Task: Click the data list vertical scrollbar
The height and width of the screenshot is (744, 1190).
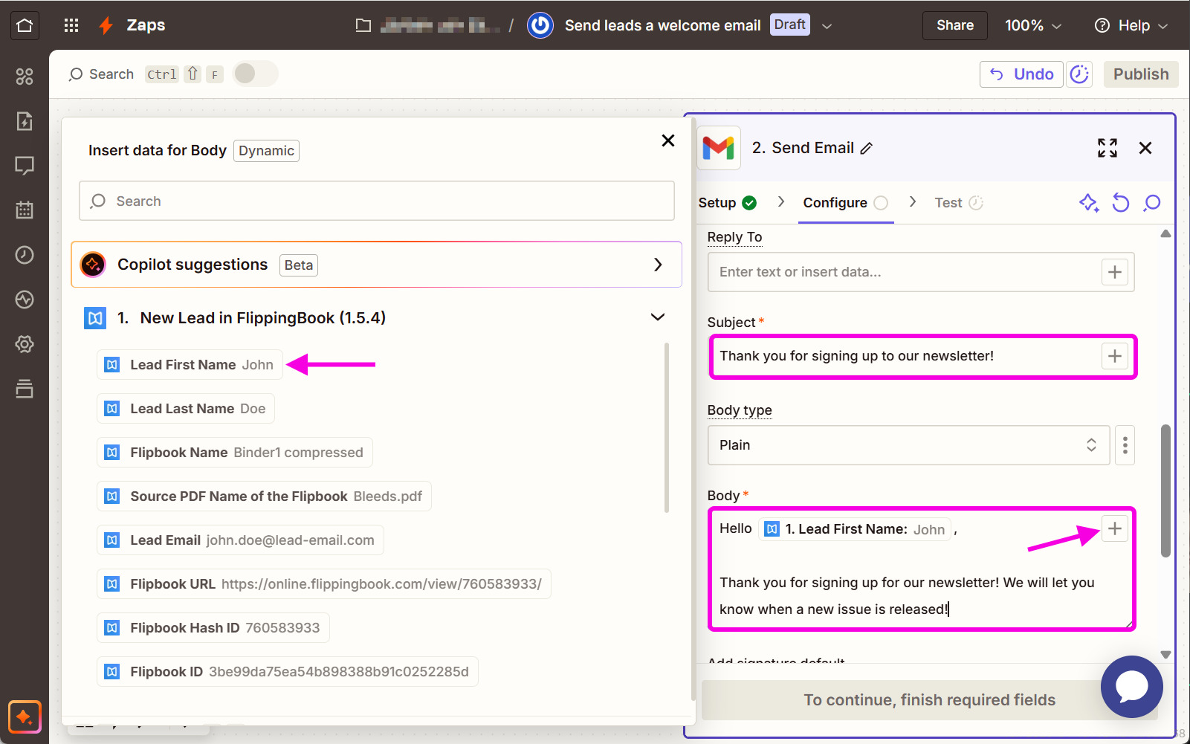Action: pyautogui.click(x=667, y=427)
